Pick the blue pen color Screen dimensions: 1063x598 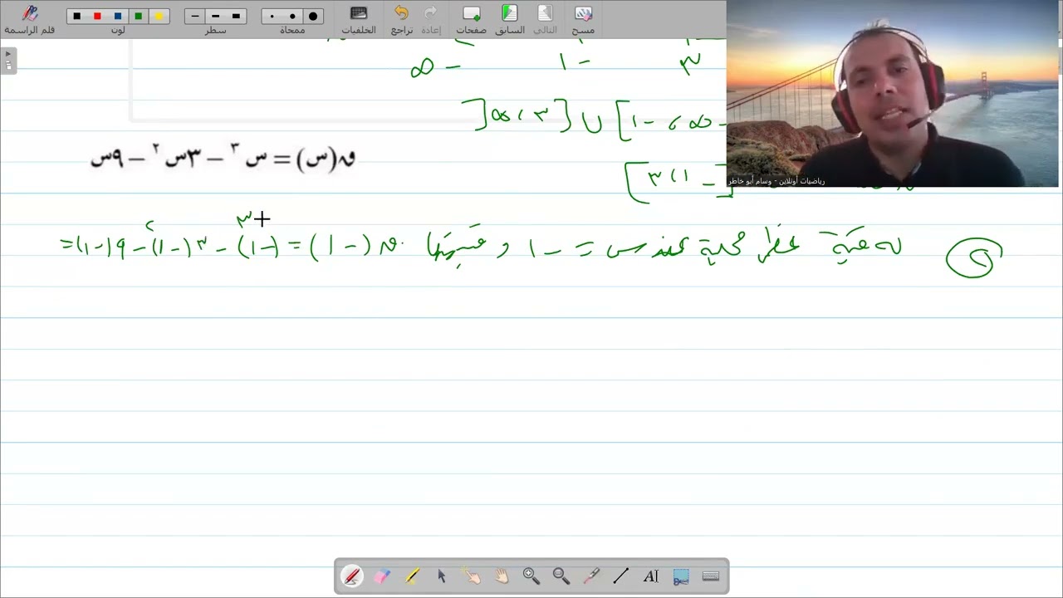pos(118,16)
